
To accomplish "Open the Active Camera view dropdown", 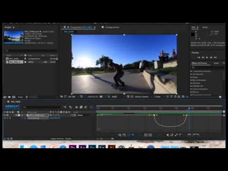I will (x=143, y=96).
